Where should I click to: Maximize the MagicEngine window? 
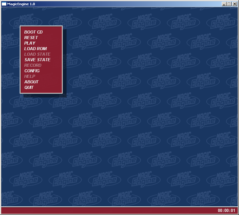pyautogui.click(x=229, y=4)
